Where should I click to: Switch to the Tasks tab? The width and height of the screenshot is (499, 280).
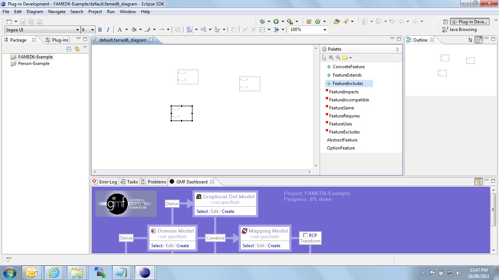coord(129,182)
